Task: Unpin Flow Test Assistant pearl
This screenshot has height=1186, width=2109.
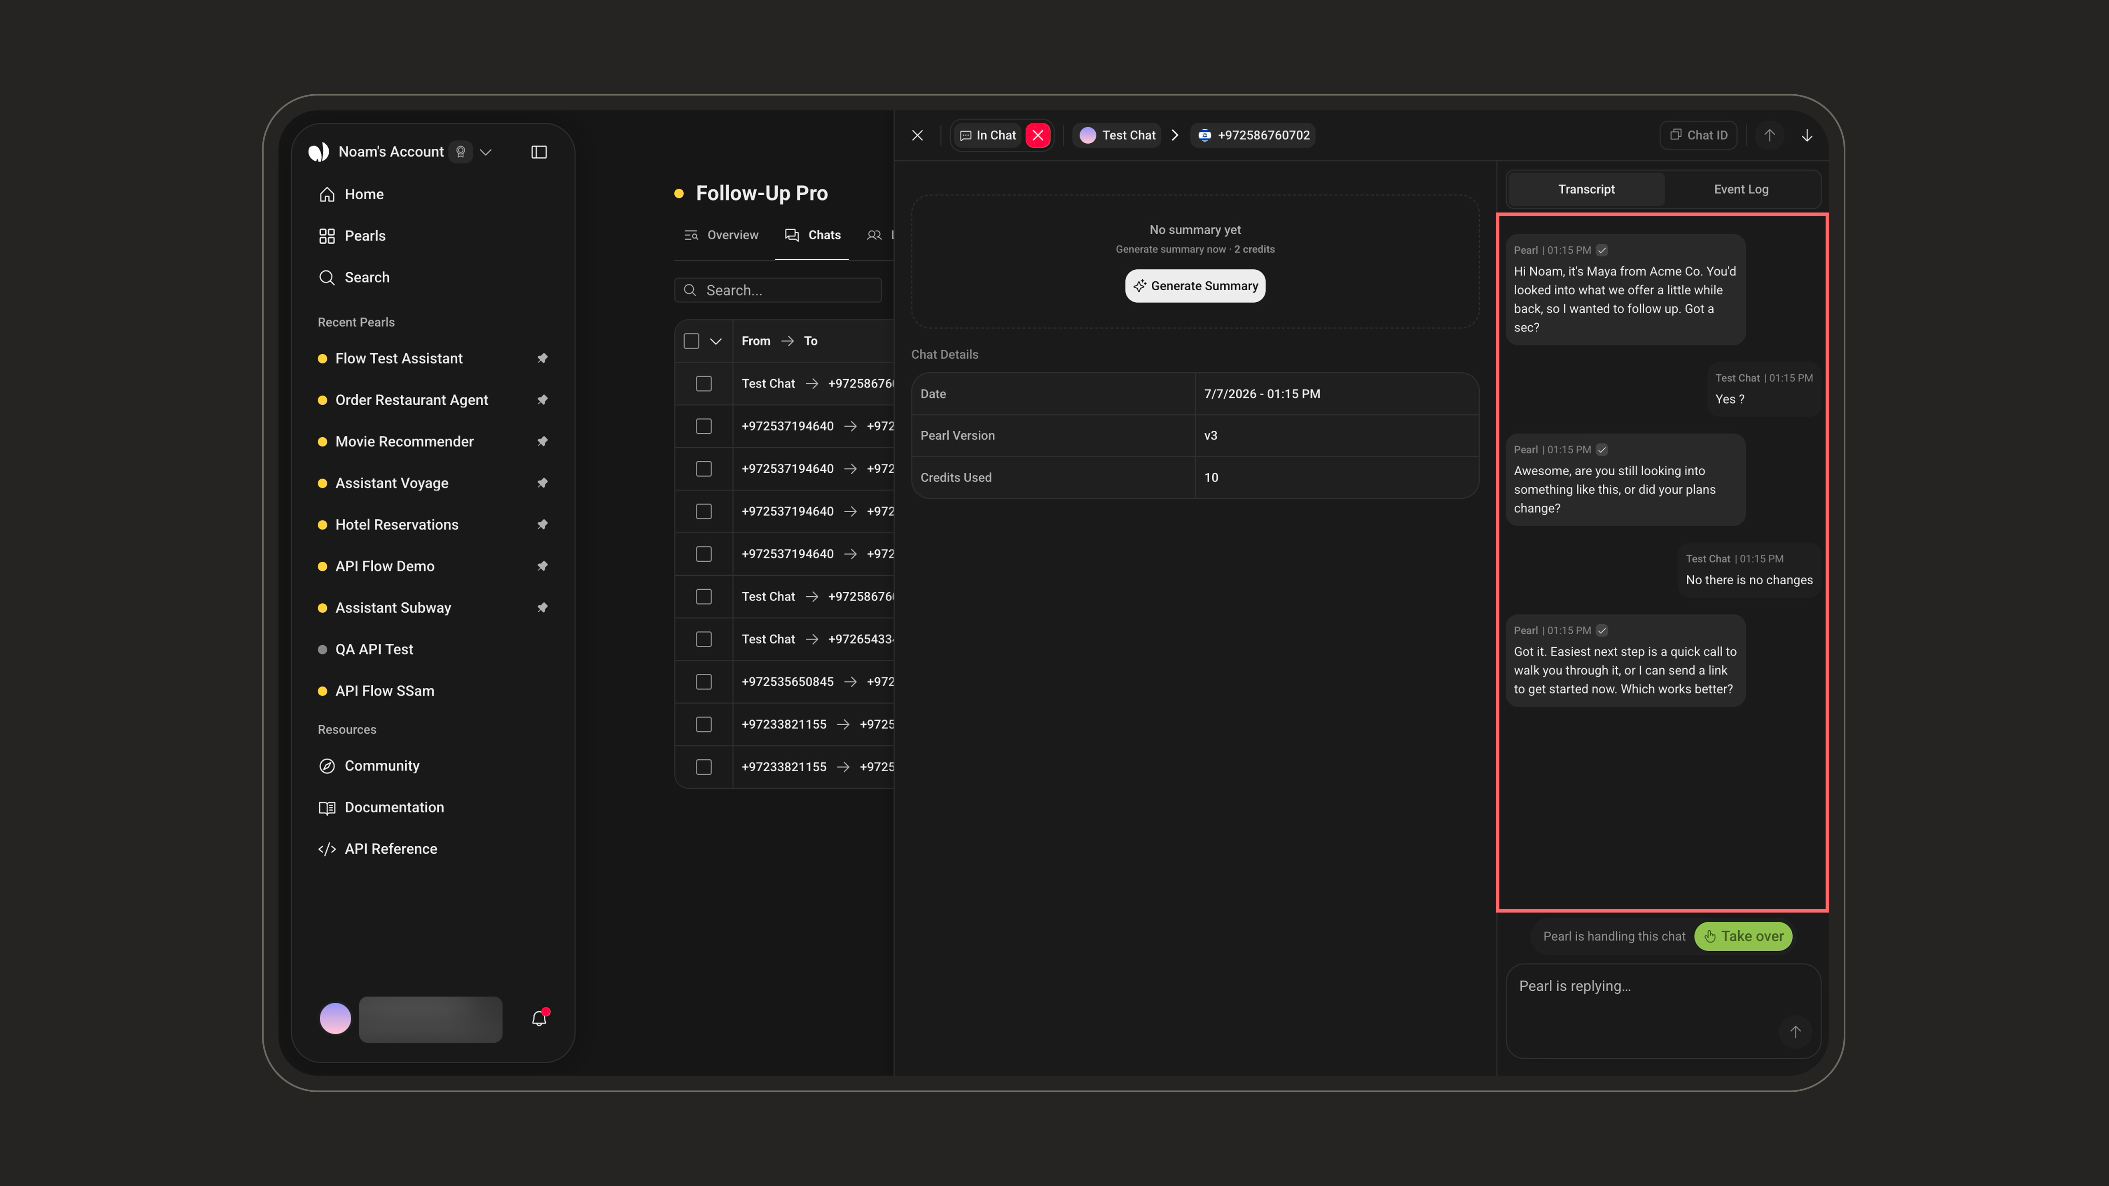Action: pos(542,359)
